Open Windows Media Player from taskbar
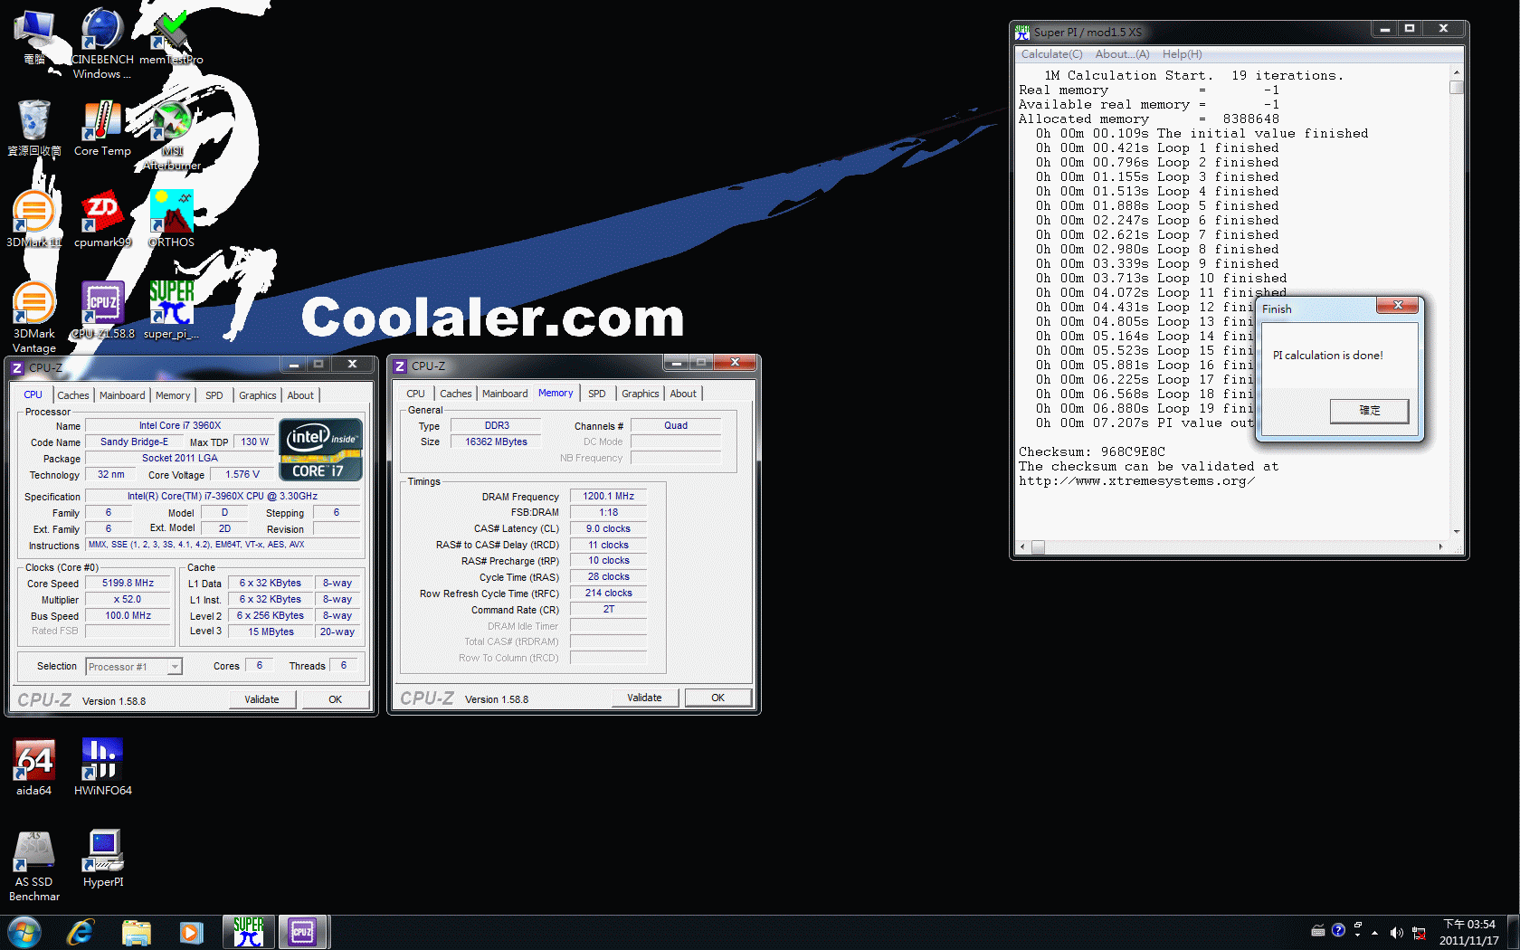1520x950 pixels. click(x=191, y=932)
